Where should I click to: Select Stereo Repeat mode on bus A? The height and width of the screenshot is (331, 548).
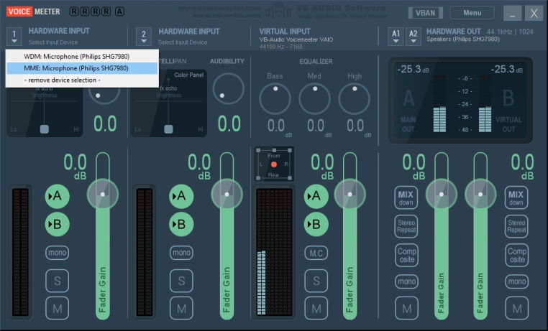(x=406, y=226)
